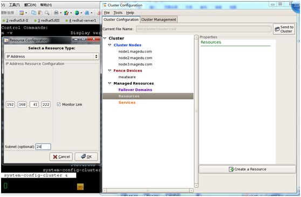This screenshot has height=197, width=301.
Task: Click the fourth IP octet field 222
Action: (46, 105)
